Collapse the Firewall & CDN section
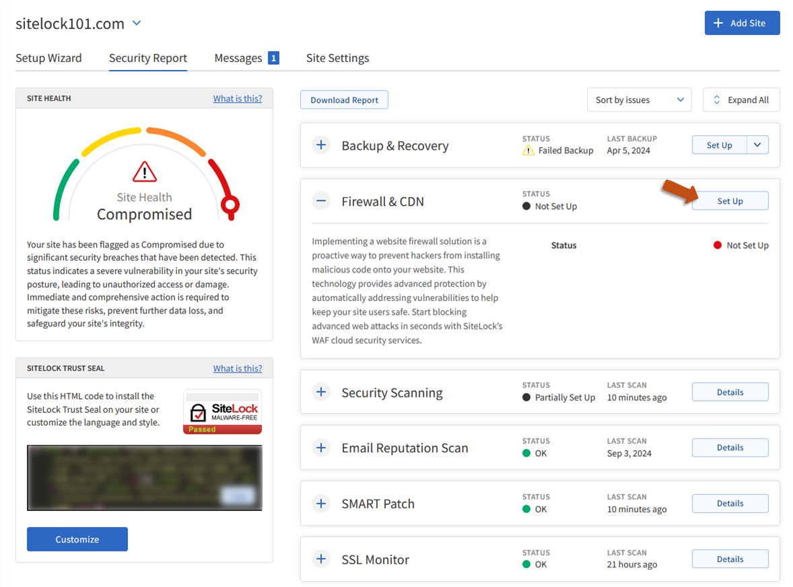The width and height of the screenshot is (793, 587). (322, 201)
